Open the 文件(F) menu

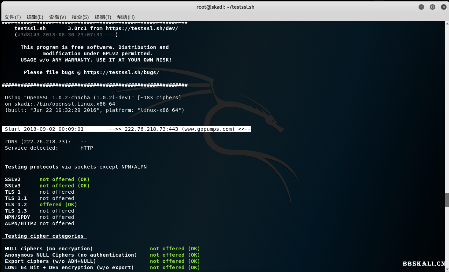tap(12, 17)
